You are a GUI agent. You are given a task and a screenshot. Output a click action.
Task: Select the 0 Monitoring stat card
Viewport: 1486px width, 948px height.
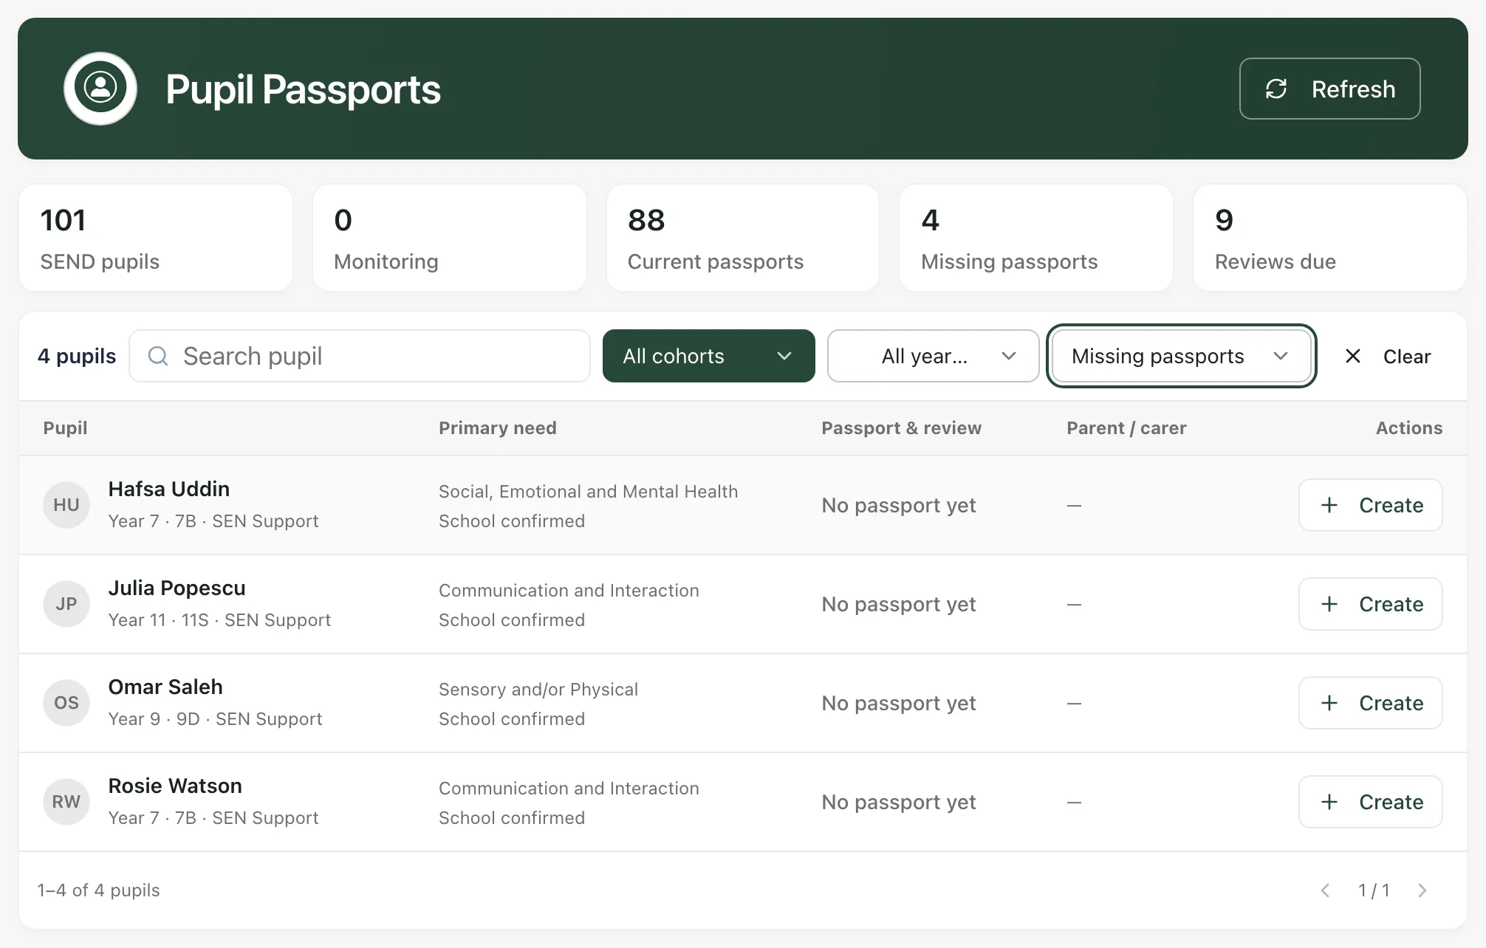click(x=450, y=238)
